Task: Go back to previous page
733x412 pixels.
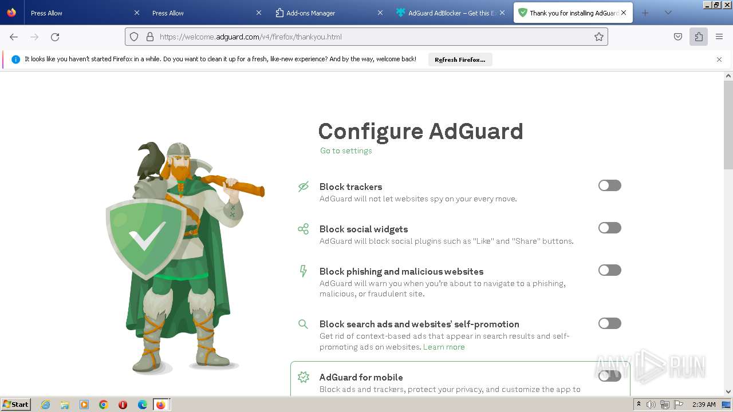Action: click(x=14, y=37)
